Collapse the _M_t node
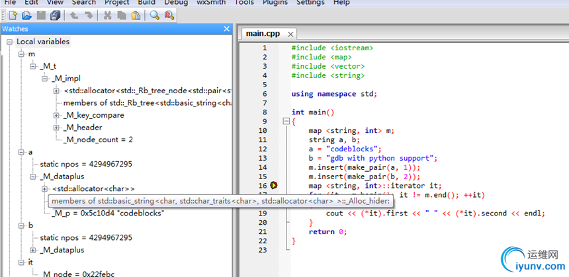 (x=33, y=66)
